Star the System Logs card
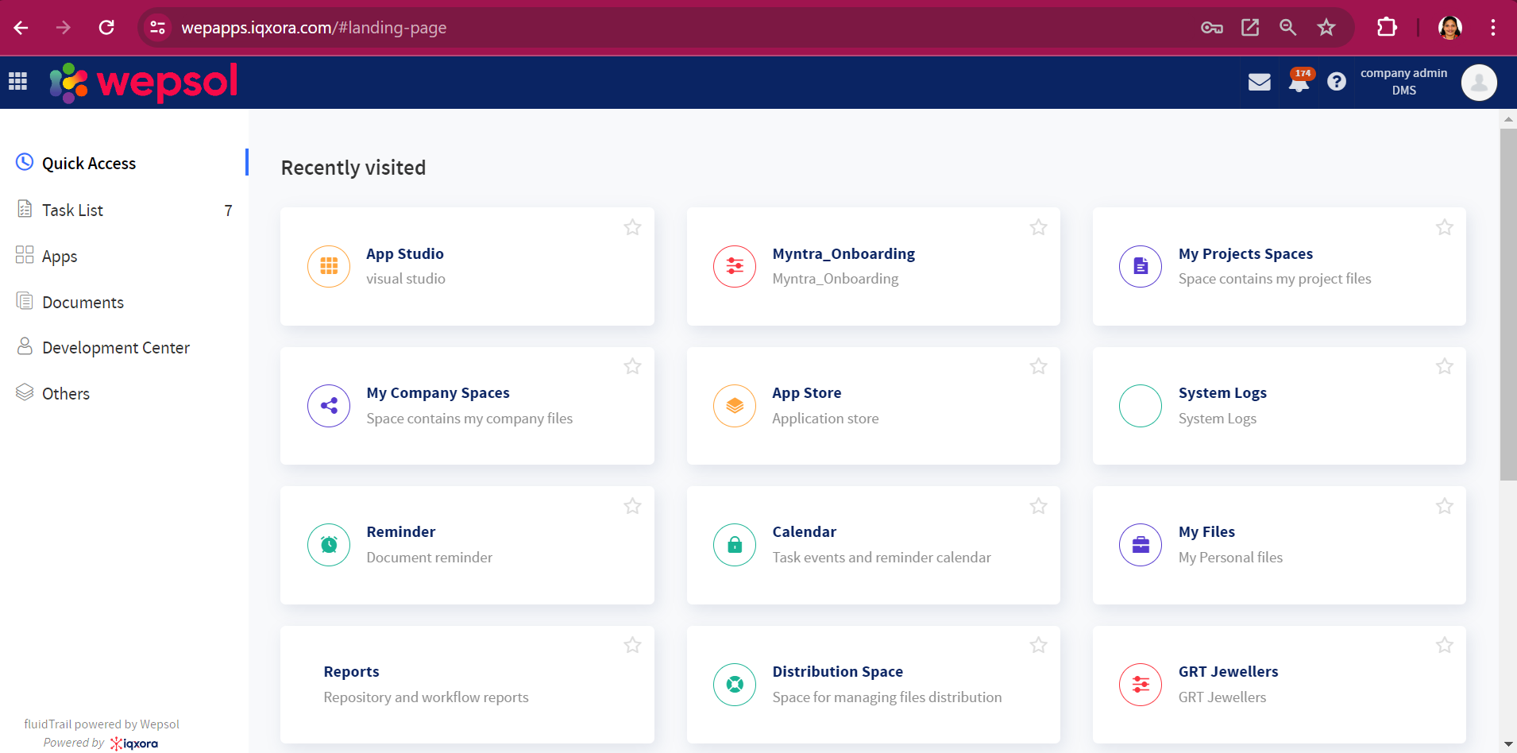Viewport: 1517px width, 753px height. (x=1444, y=366)
